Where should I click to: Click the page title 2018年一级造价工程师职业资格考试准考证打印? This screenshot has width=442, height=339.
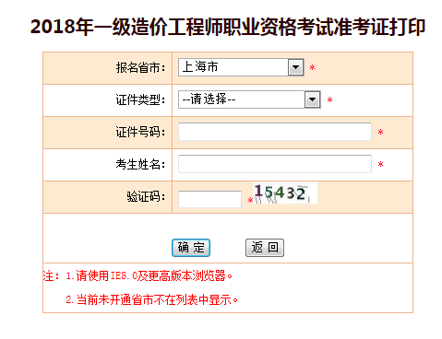pos(228,27)
